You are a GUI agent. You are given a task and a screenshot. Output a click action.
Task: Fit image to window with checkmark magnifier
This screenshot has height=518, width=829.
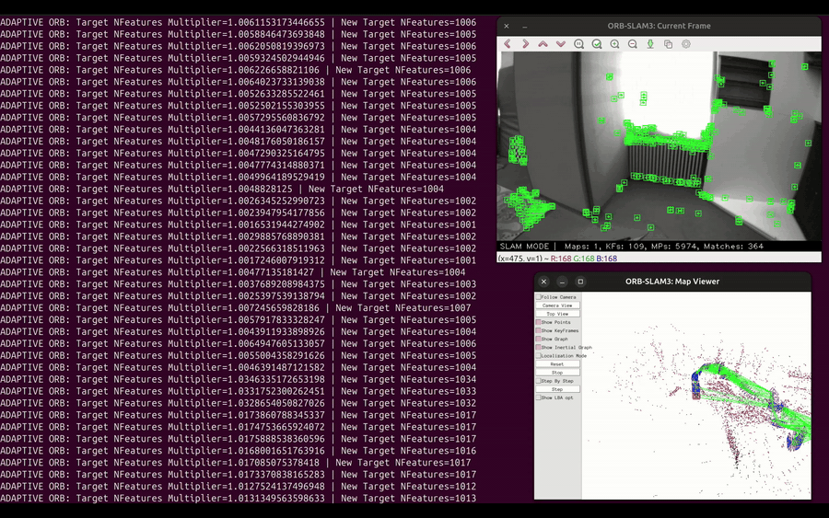tap(597, 44)
